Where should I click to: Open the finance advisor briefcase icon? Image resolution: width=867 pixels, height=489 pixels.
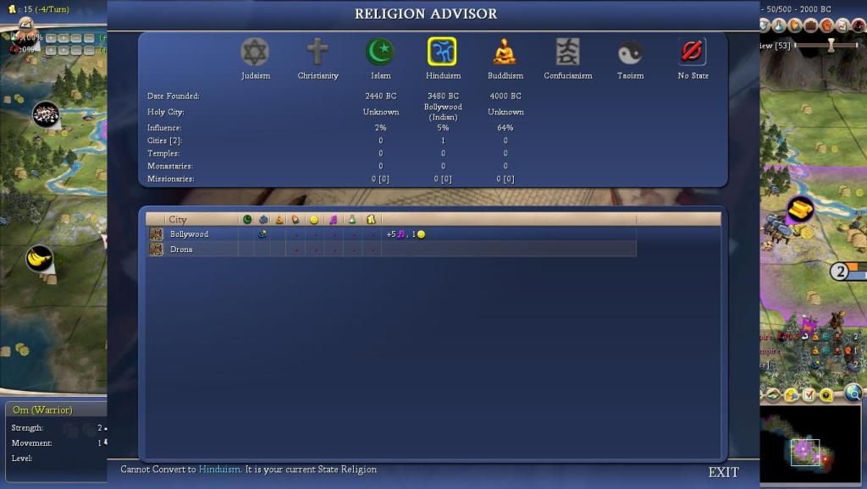click(x=810, y=25)
